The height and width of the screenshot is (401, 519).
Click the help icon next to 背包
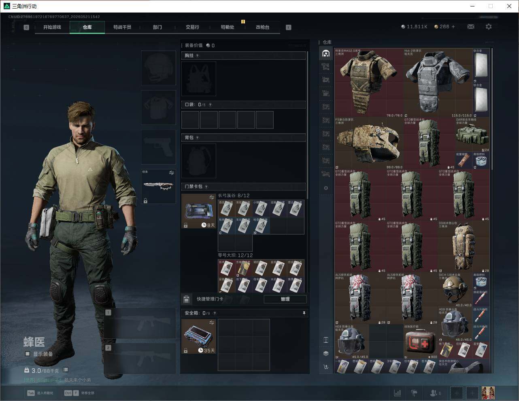tap(197, 138)
